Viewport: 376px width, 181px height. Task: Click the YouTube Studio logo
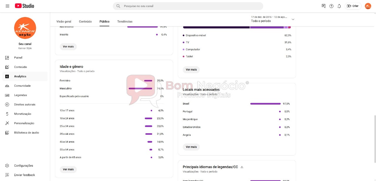[x=24, y=6]
